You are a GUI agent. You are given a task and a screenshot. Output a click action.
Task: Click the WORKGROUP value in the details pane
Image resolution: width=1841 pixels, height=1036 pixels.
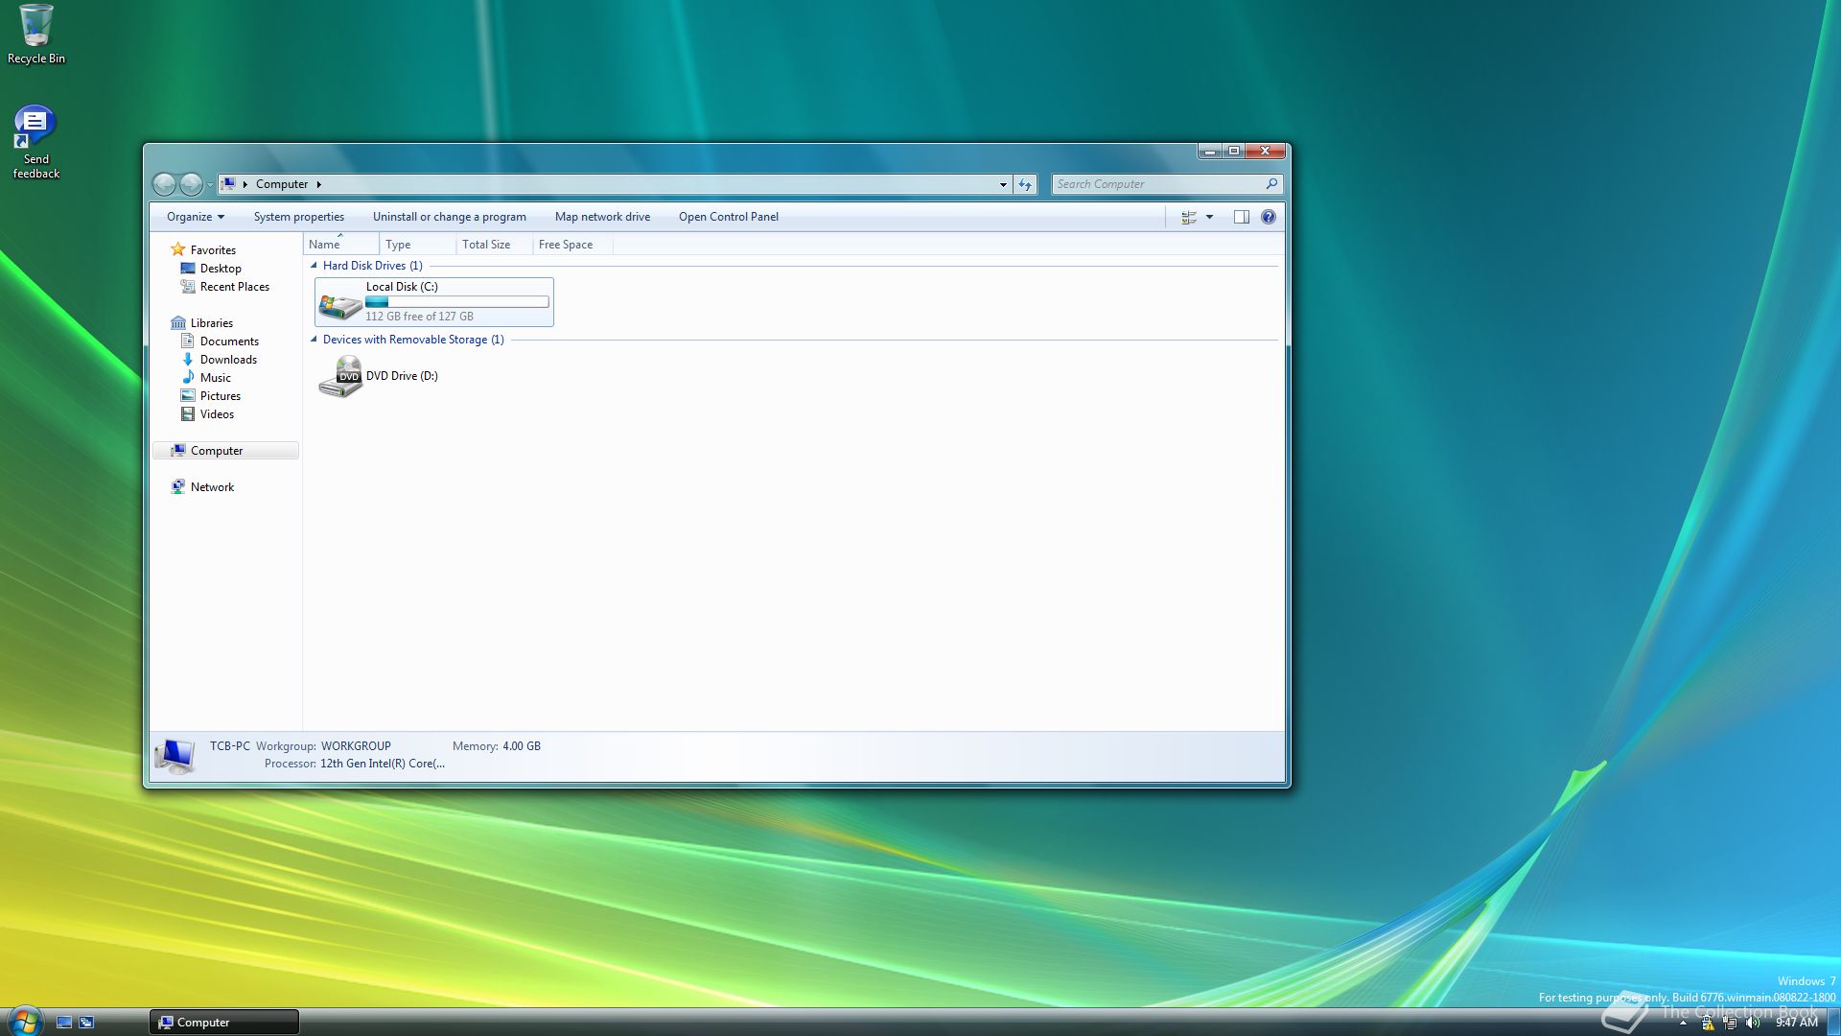(356, 746)
